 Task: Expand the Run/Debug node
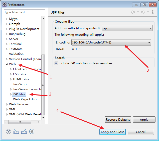tap(7, 34)
